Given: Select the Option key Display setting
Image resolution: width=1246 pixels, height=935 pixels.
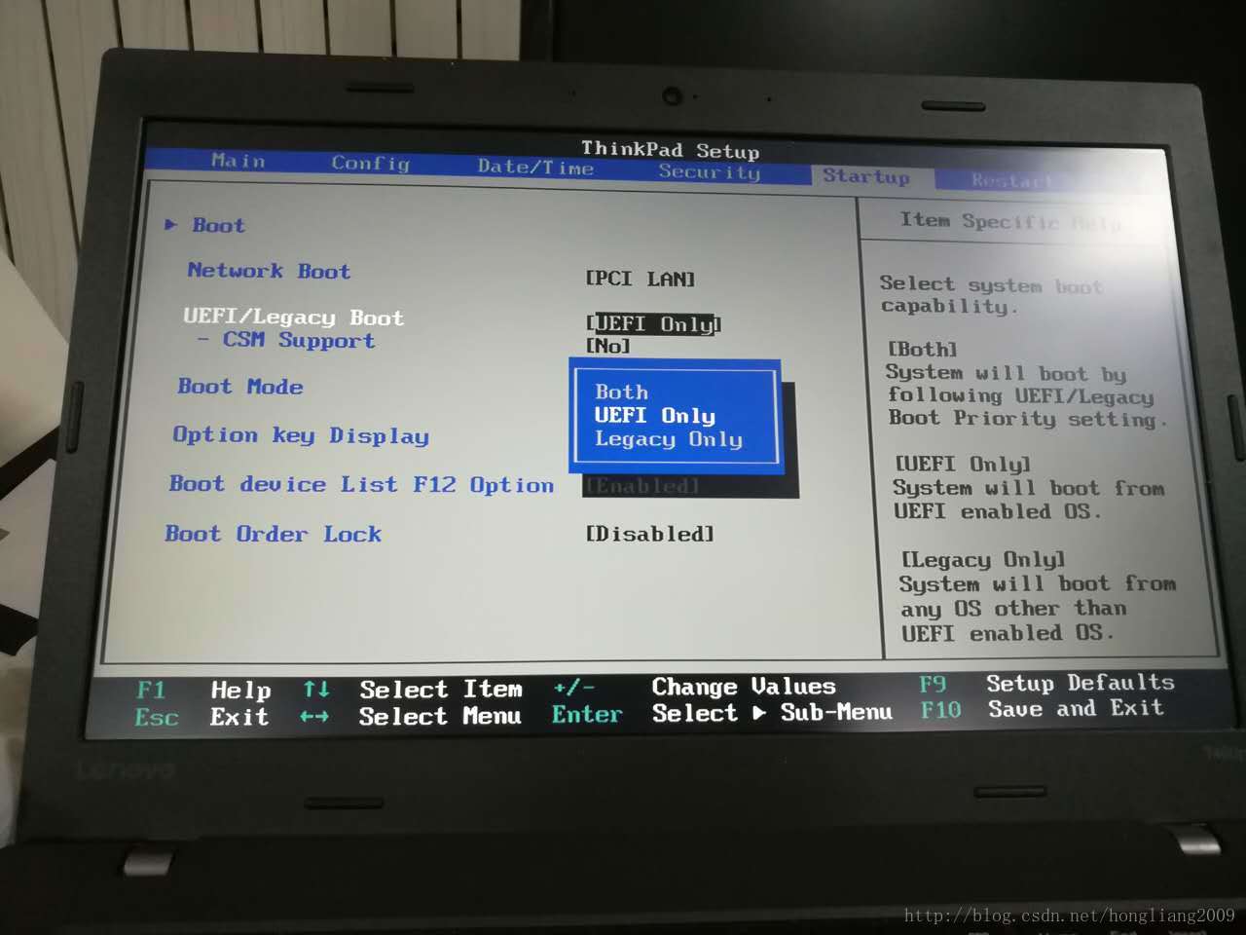Looking at the screenshot, I should click(x=301, y=435).
